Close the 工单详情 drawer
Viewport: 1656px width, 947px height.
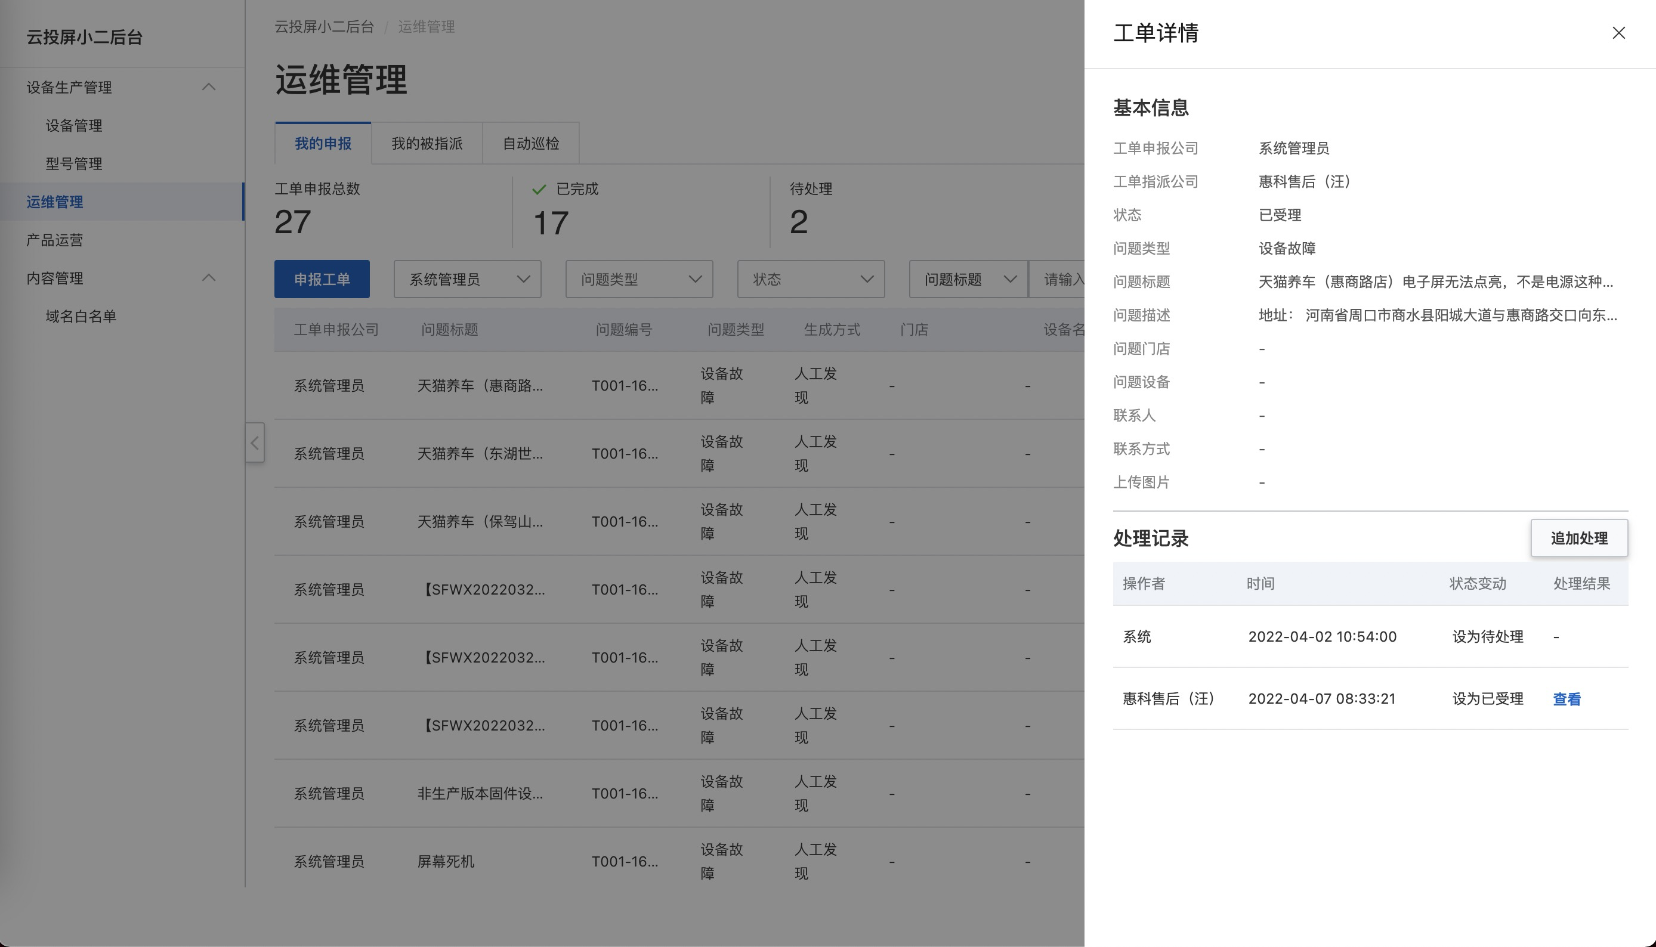tap(1618, 33)
